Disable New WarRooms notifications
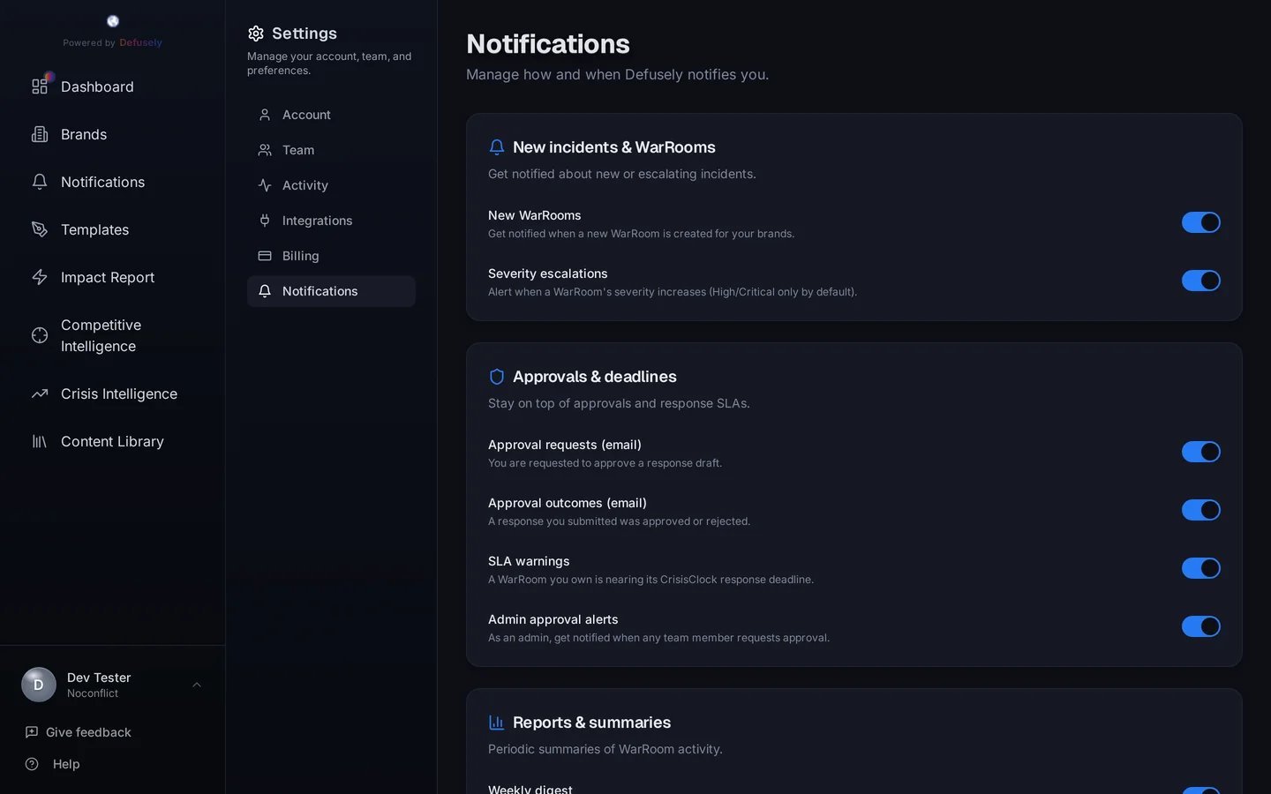Image resolution: width=1271 pixels, height=794 pixels. coord(1201,222)
